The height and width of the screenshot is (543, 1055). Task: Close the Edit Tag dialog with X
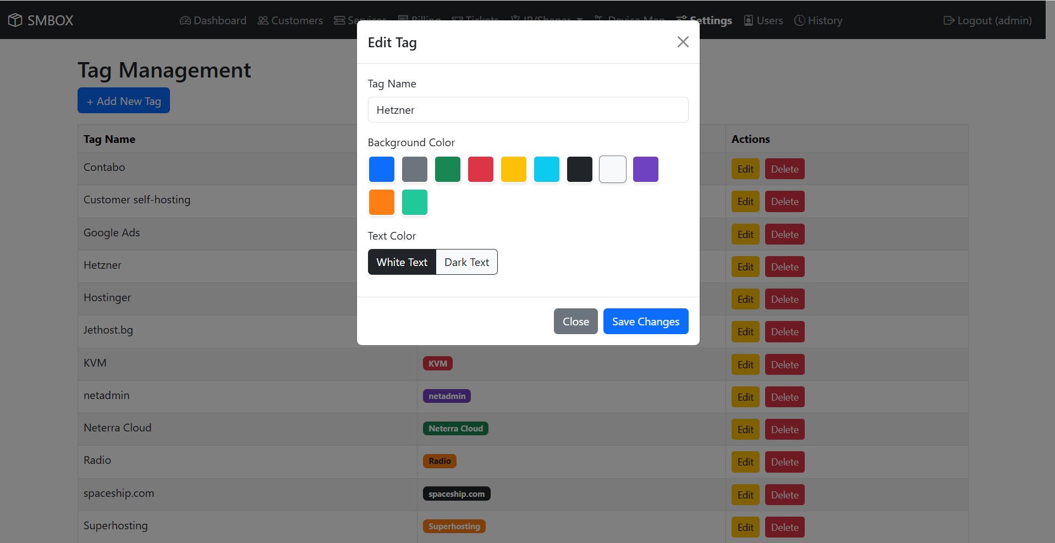pyautogui.click(x=683, y=42)
